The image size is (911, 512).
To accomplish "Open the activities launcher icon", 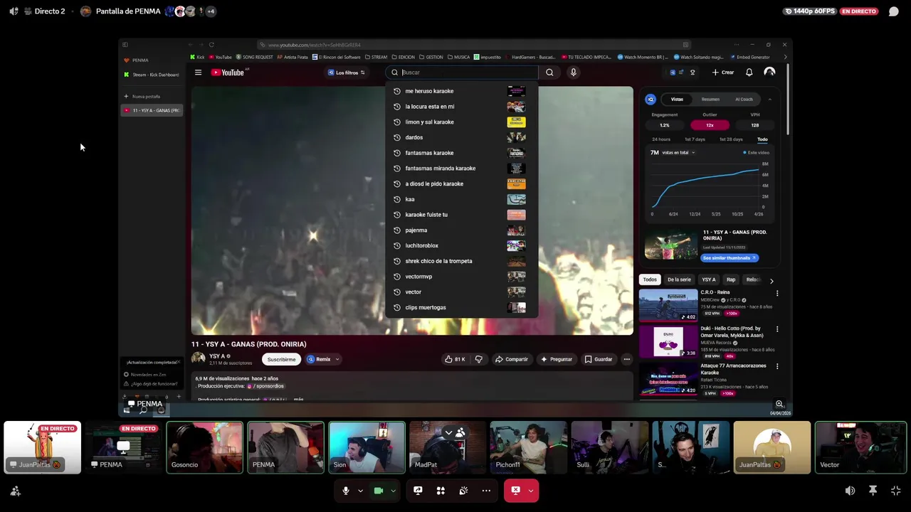I will tap(441, 491).
